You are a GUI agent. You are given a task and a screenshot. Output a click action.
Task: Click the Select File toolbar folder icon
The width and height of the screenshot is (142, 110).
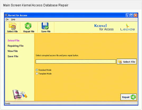pos(12,26)
